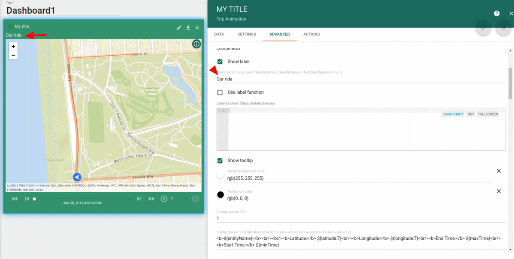Click the label field containing Our ride
This screenshot has height=259, width=514.
click(x=361, y=79)
